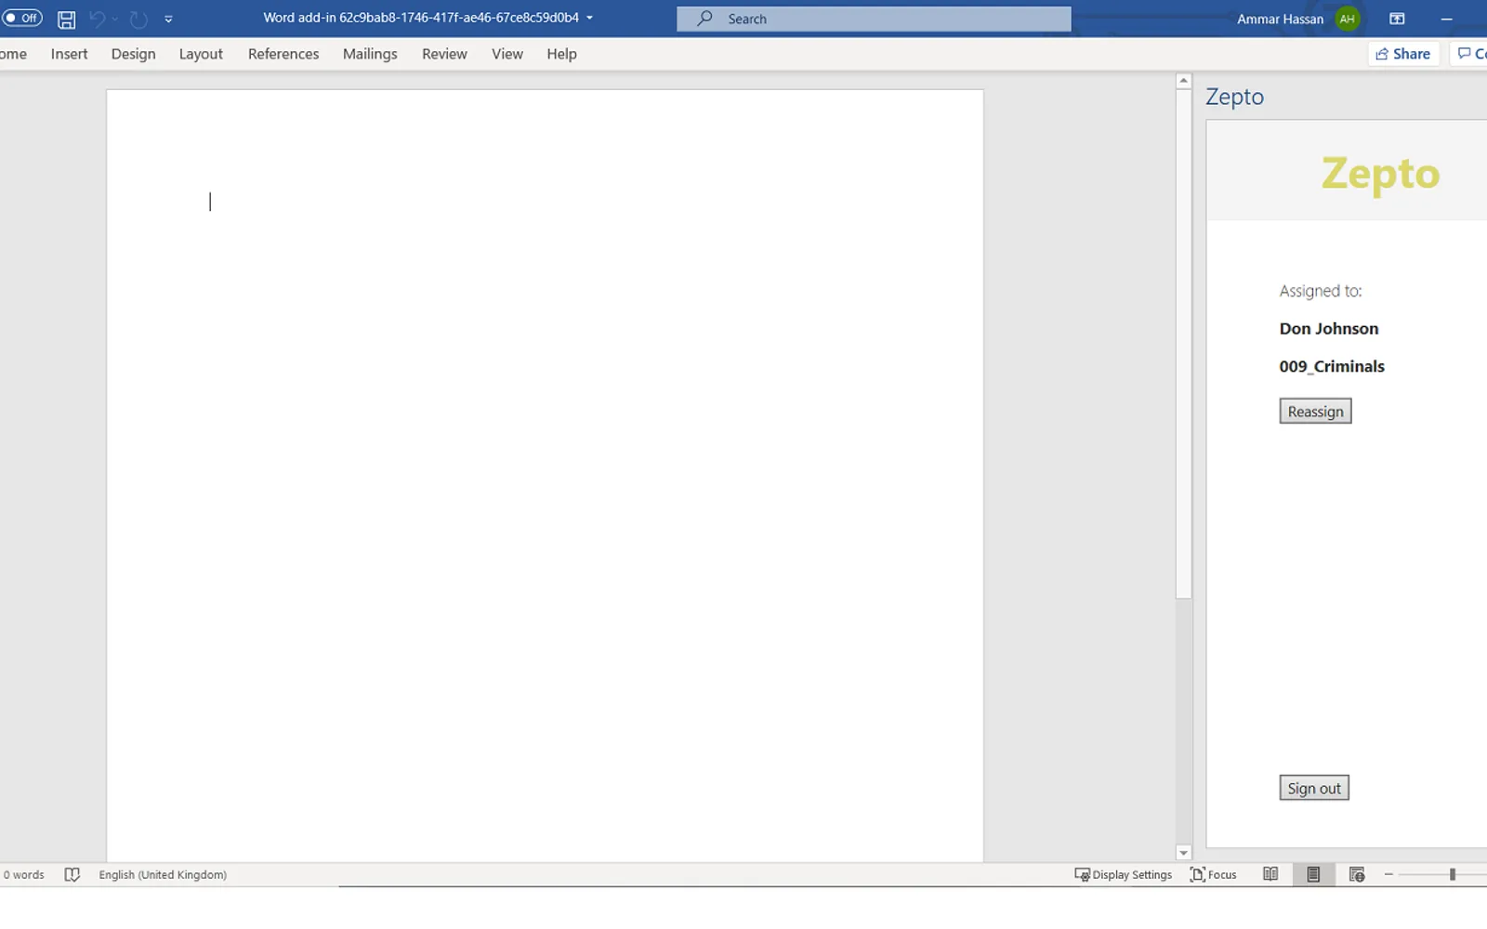Select the Mailings tab

[x=370, y=54]
